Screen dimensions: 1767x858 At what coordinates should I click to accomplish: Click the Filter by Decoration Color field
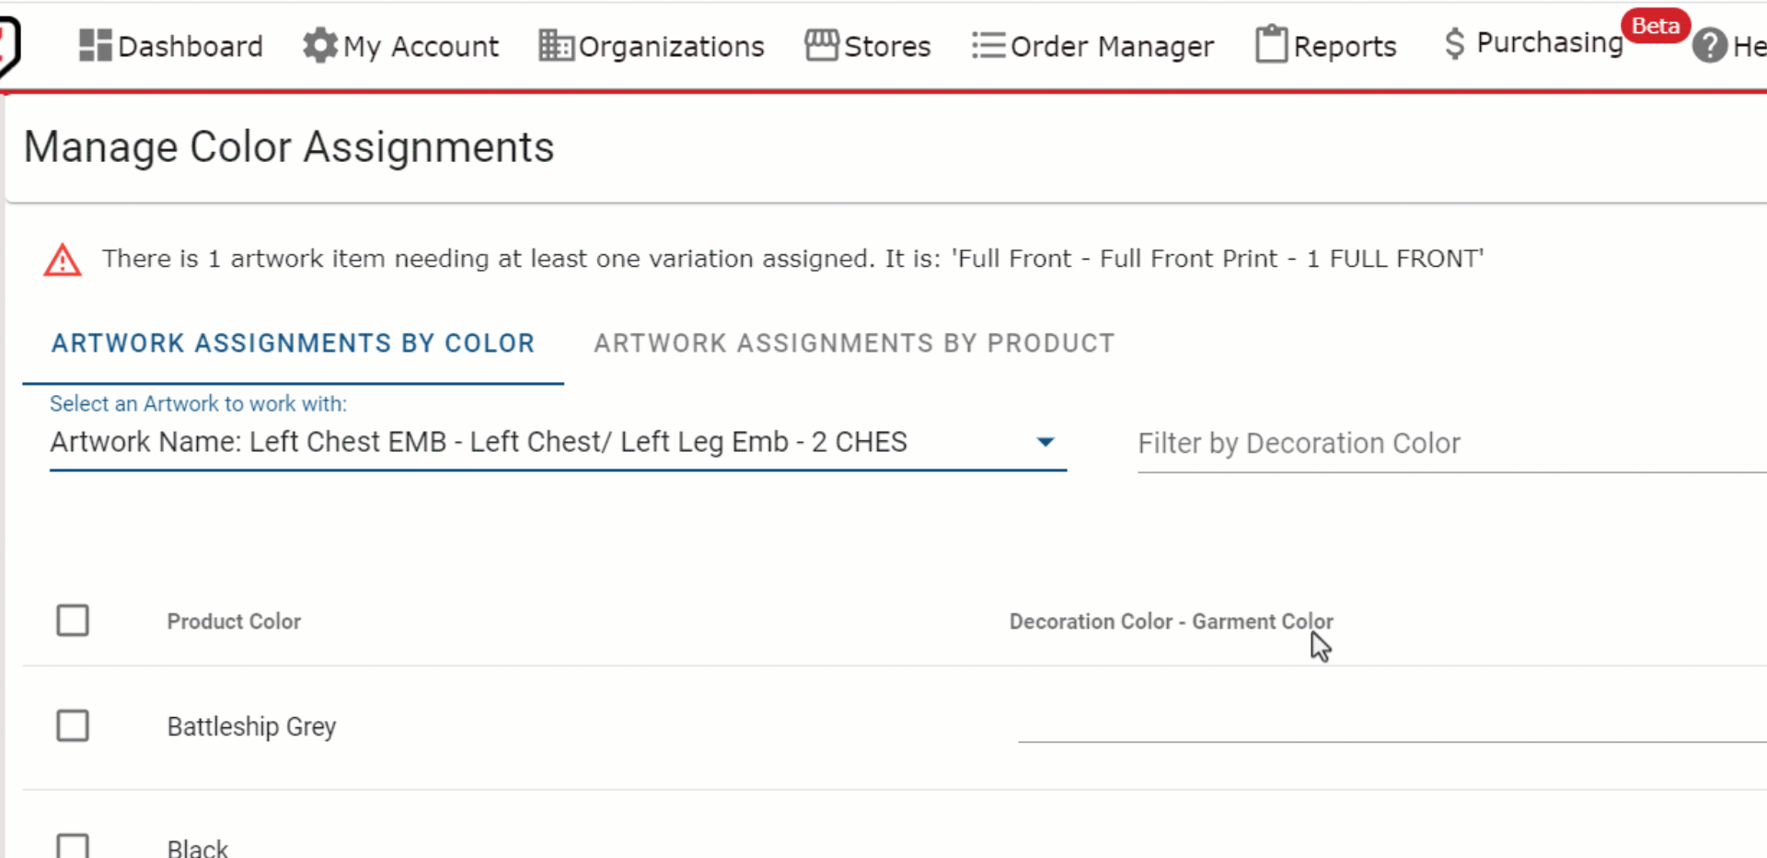pyautogui.click(x=1445, y=444)
